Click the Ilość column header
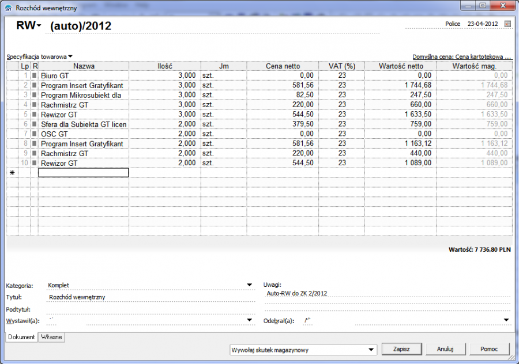The height and width of the screenshot is (364, 519). tap(165, 66)
